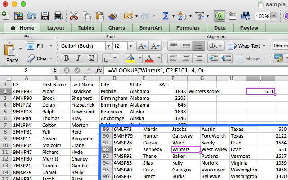Click the formula bar VLOOKUP text
This screenshot has height=180, width=288.
pos(156,71)
